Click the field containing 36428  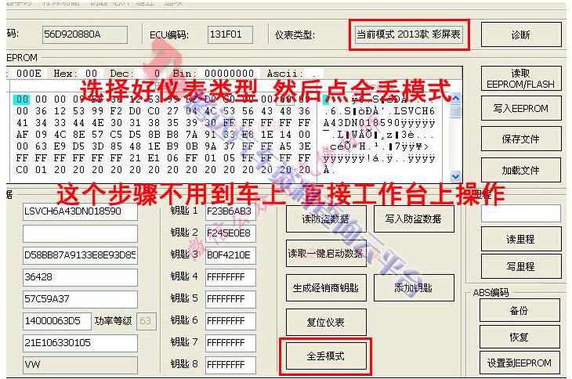[x=80, y=277]
